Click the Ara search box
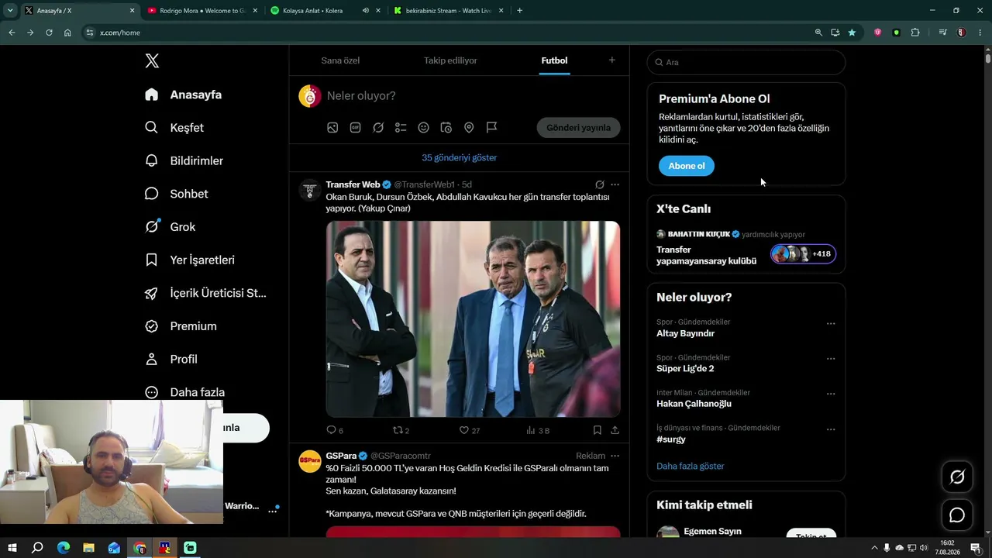Viewport: 992px width, 558px height. pos(746,62)
